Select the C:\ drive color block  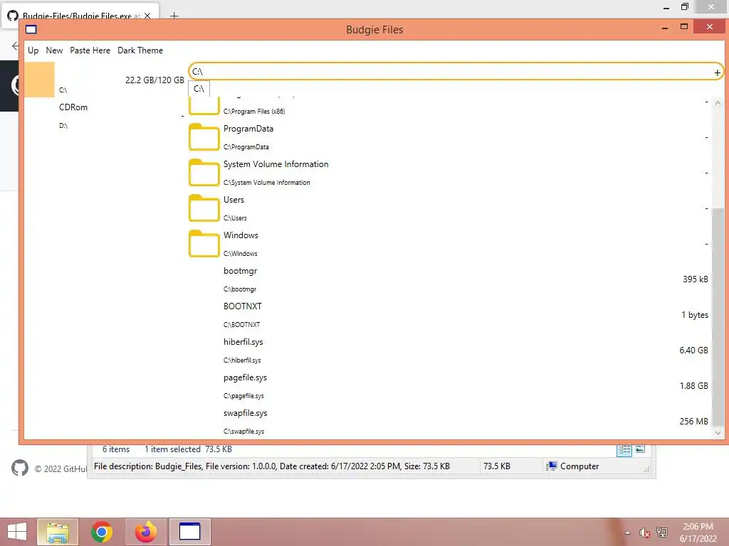(x=40, y=80)
